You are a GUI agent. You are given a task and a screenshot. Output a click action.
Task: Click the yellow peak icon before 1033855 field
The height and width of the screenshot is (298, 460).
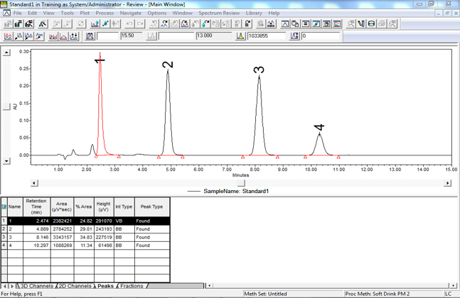240,36
